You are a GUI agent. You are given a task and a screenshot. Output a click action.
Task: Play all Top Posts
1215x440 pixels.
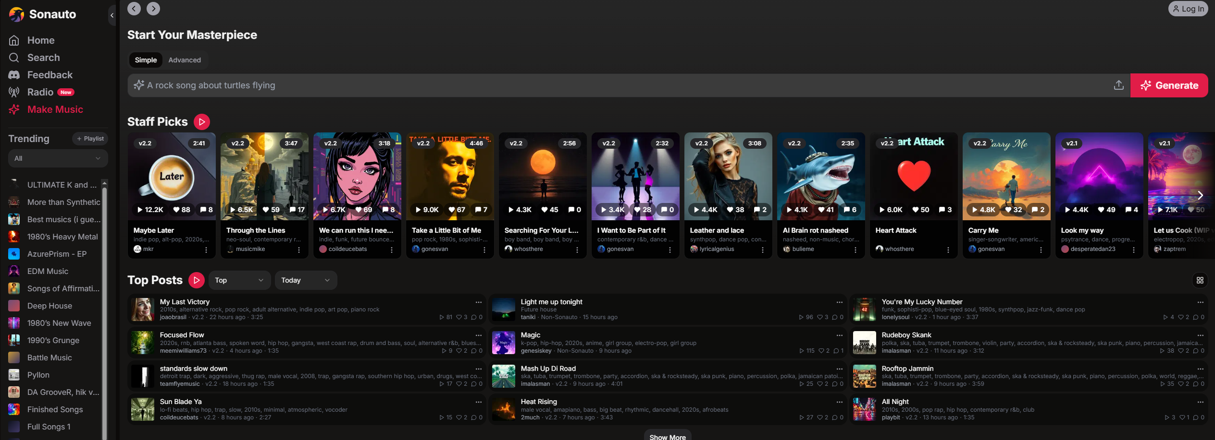tap(197, 280)
